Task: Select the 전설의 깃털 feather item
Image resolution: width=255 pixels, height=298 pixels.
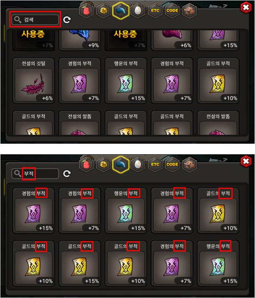Action: 33,81
